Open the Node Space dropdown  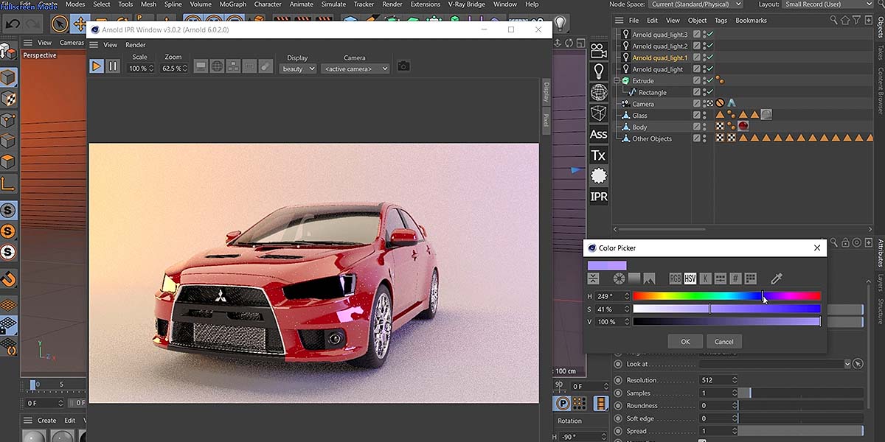pos(696,4)
